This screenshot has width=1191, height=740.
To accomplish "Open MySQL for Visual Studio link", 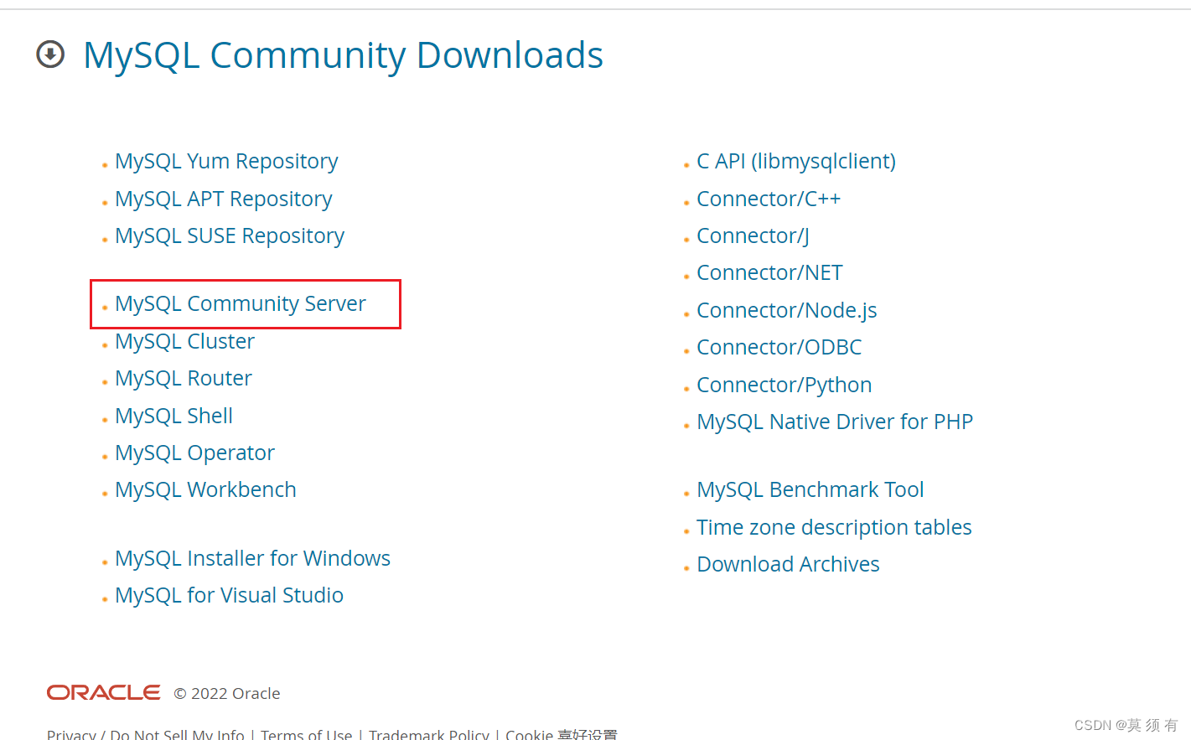I will pos(229,595).
